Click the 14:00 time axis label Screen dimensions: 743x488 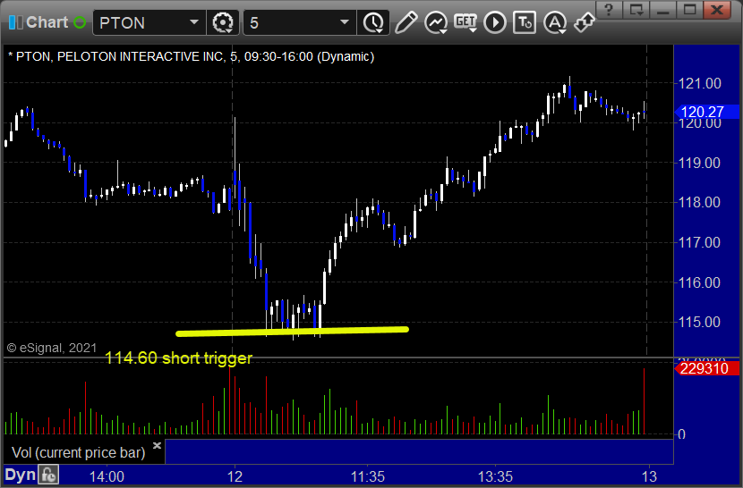point(107,476)
